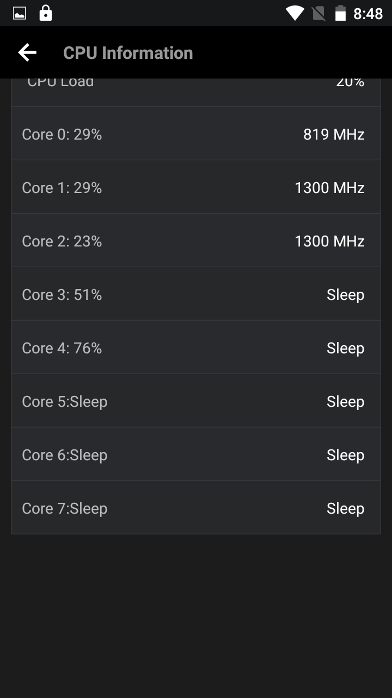The width and height of the screenshot is (392, 698).
Task: Tap the no-SIM card icon
Action: [318, 13]
